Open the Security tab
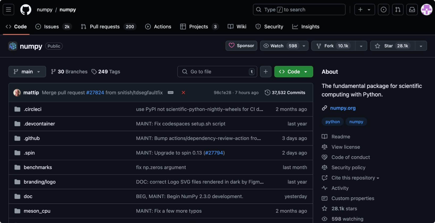Screen dimensions: 435x223 pos(269,27)
